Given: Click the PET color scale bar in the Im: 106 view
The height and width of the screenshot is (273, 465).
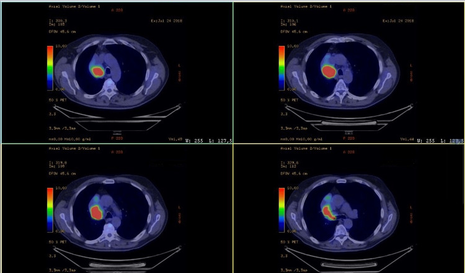Looking at the screenshot, I should pos(281,68).
